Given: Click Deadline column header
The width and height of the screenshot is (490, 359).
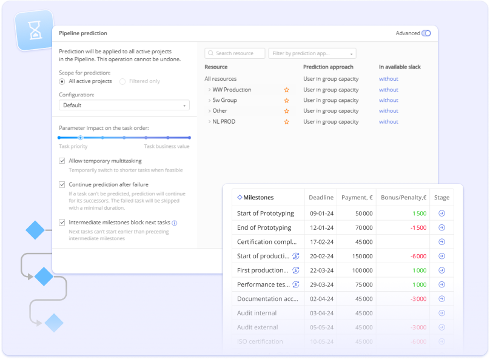Looking at the screenshot, I should pyautogui.click(x=321, y=198).
